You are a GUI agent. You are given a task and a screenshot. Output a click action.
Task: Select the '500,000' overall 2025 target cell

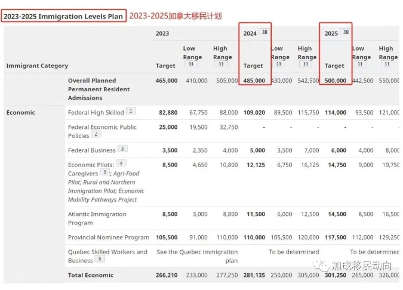[x=336, y=81]
